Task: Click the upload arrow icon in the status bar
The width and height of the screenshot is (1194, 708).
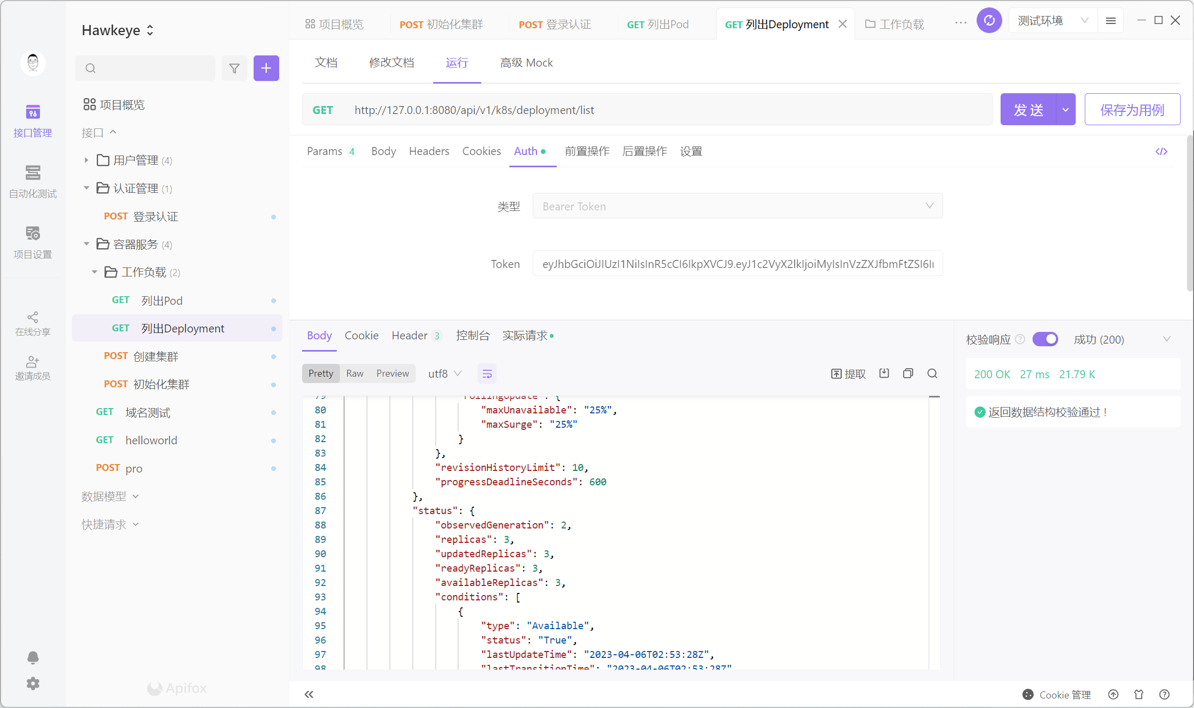Action: click(1114, 695)
